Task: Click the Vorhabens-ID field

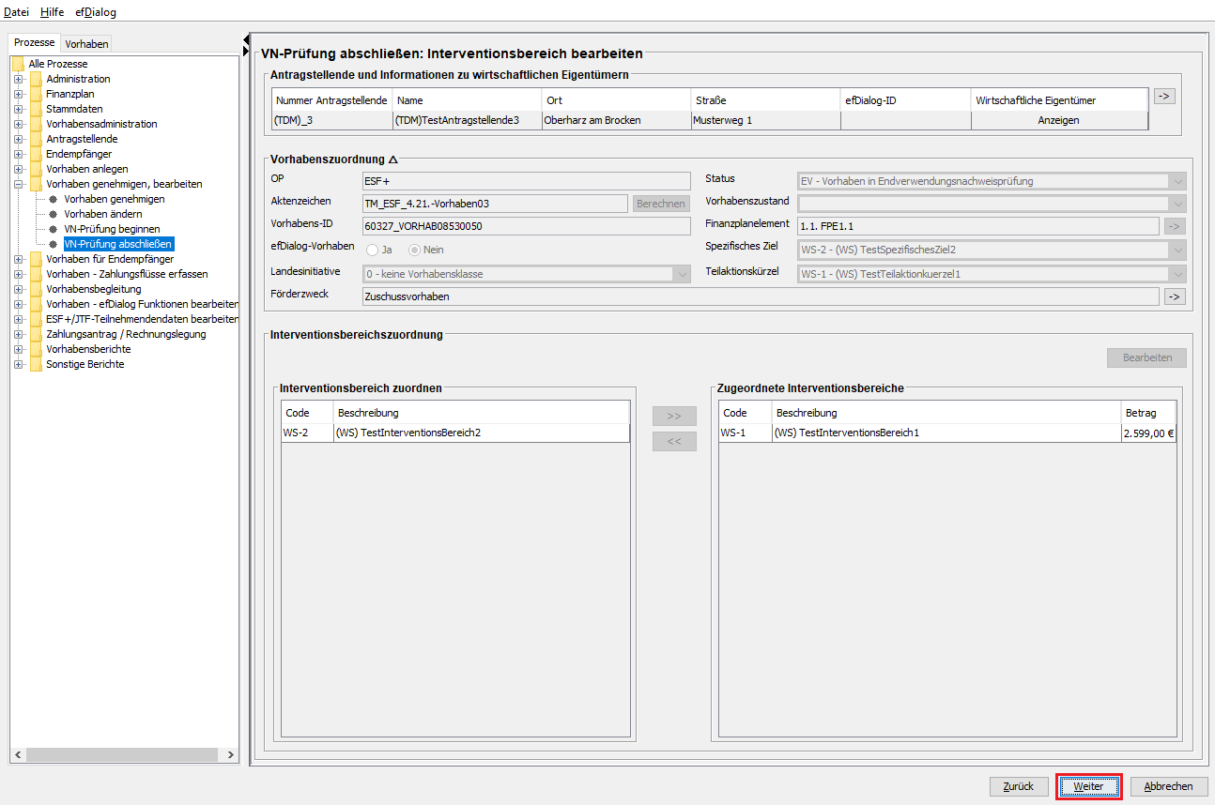Action: [x=527, y=226]
